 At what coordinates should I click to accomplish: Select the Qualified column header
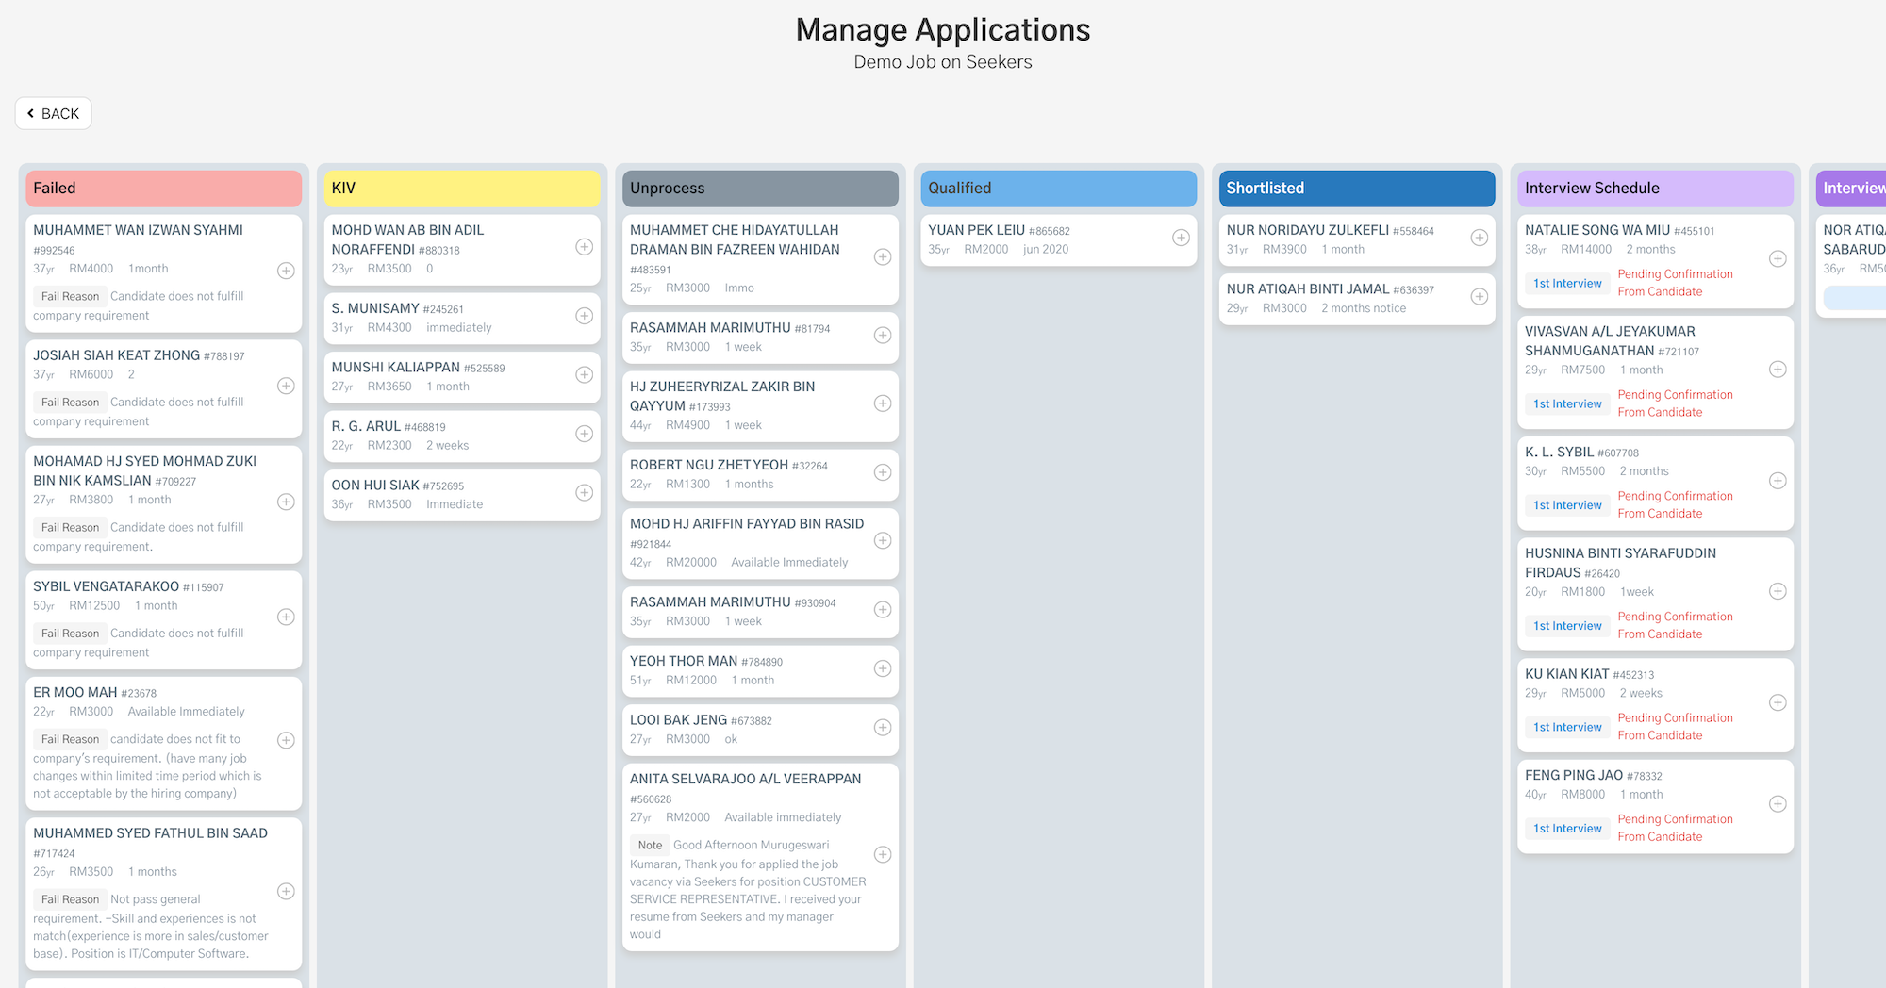pyautogui.click(x=1059, y=189)
